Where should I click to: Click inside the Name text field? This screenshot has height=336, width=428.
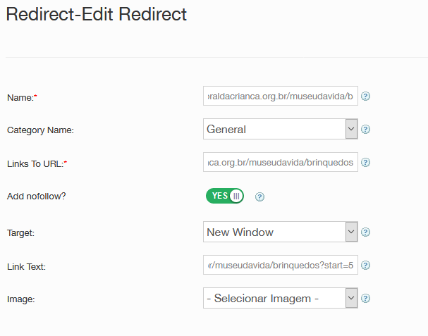[280, 96]
